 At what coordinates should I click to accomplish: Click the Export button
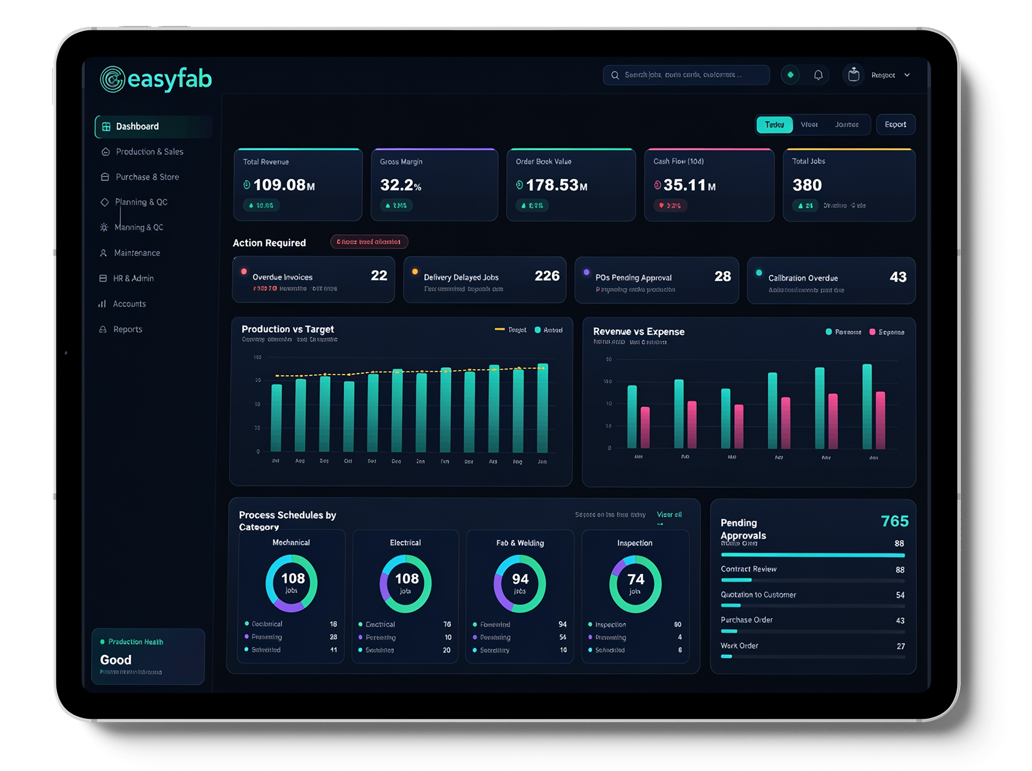pos(896,125)
